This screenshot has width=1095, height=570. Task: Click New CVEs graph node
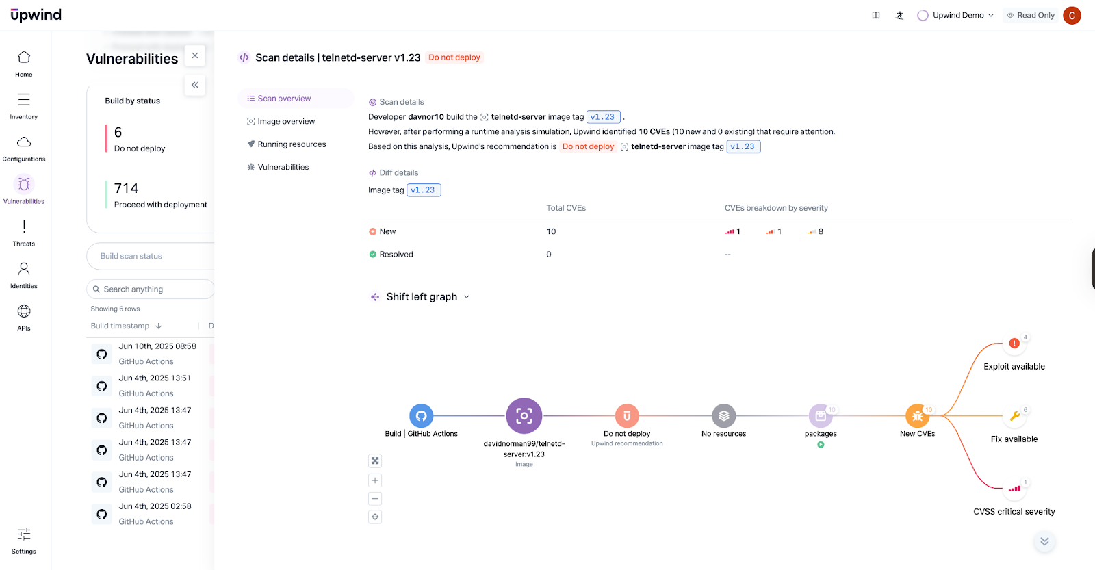click(917, 415)
